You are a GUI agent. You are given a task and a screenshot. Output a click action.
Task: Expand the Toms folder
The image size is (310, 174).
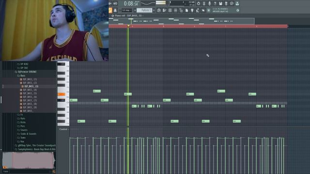[21, 138]
